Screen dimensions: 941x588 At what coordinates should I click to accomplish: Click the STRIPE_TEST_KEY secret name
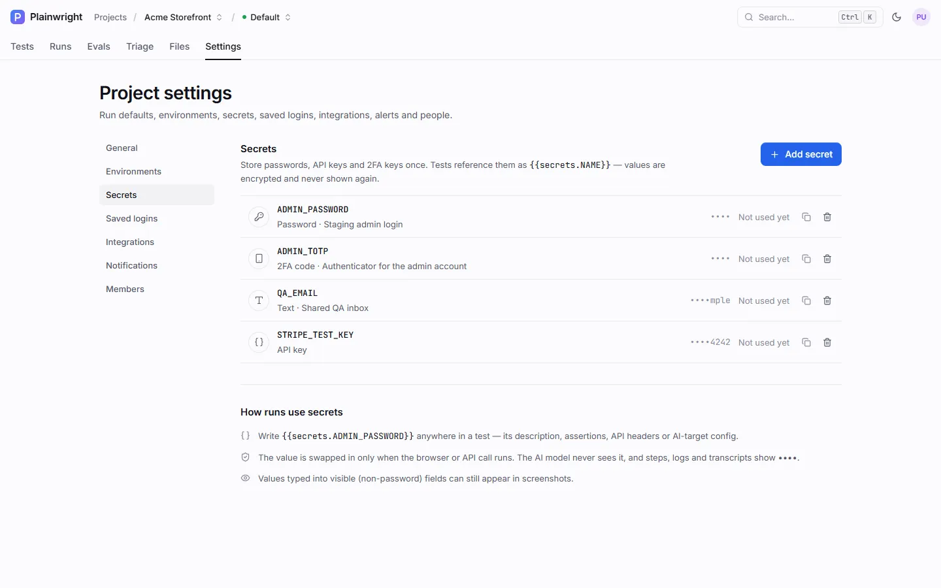315,335
